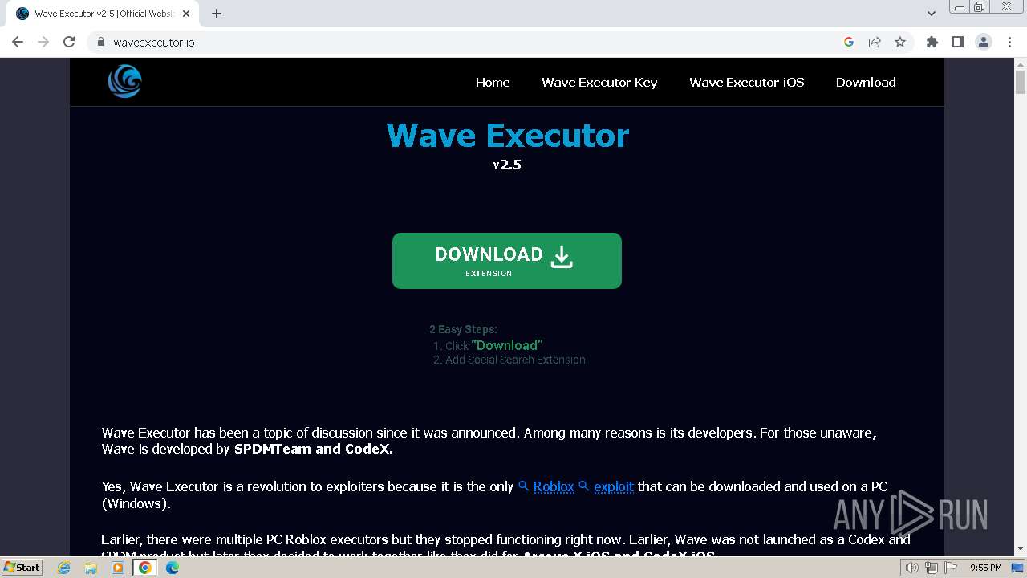Toggle Chrome side panel
This screenshot has width=1027, height=578.
(x=958, y=42)
